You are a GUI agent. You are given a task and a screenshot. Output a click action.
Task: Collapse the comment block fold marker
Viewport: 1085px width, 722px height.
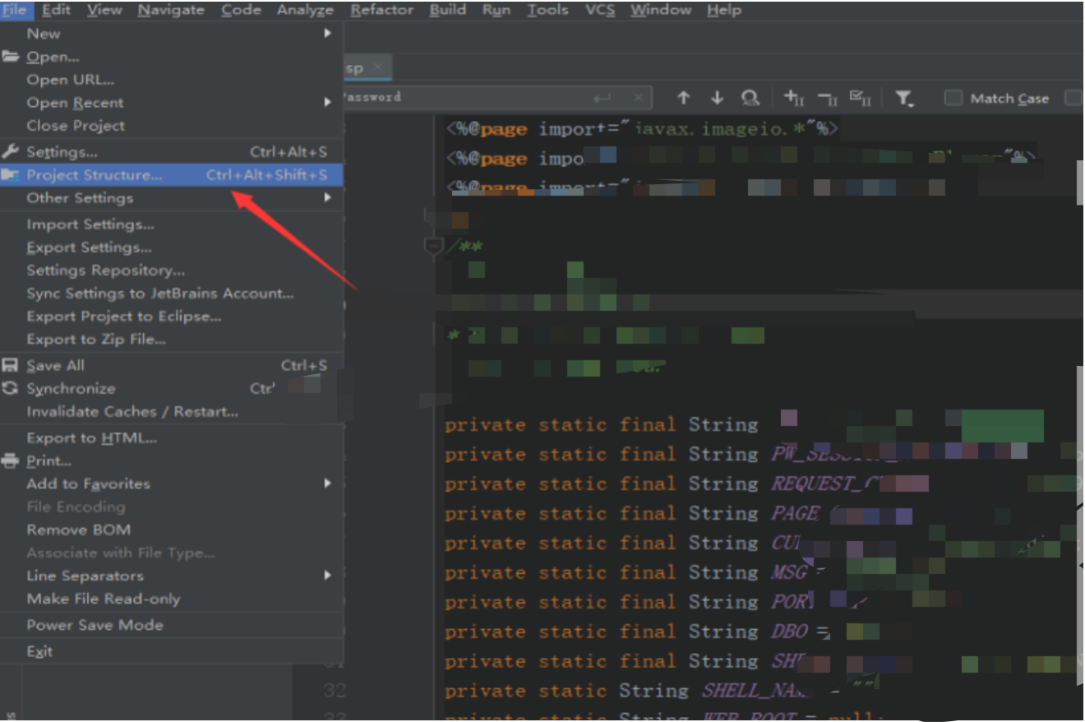433,246
